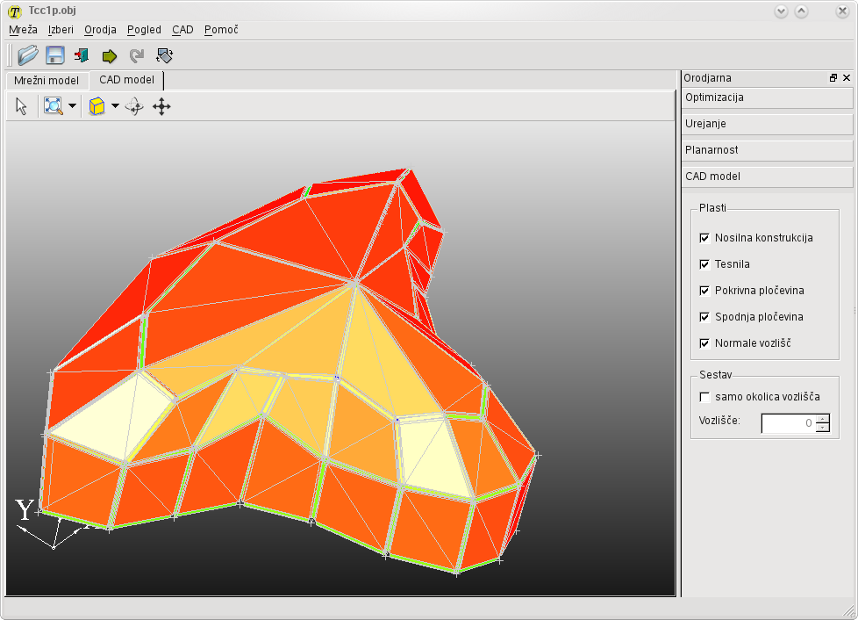The width and height of the screenshot is (858, 620).
Task: Activate the orbit rotate view tool
Action: 134,106
